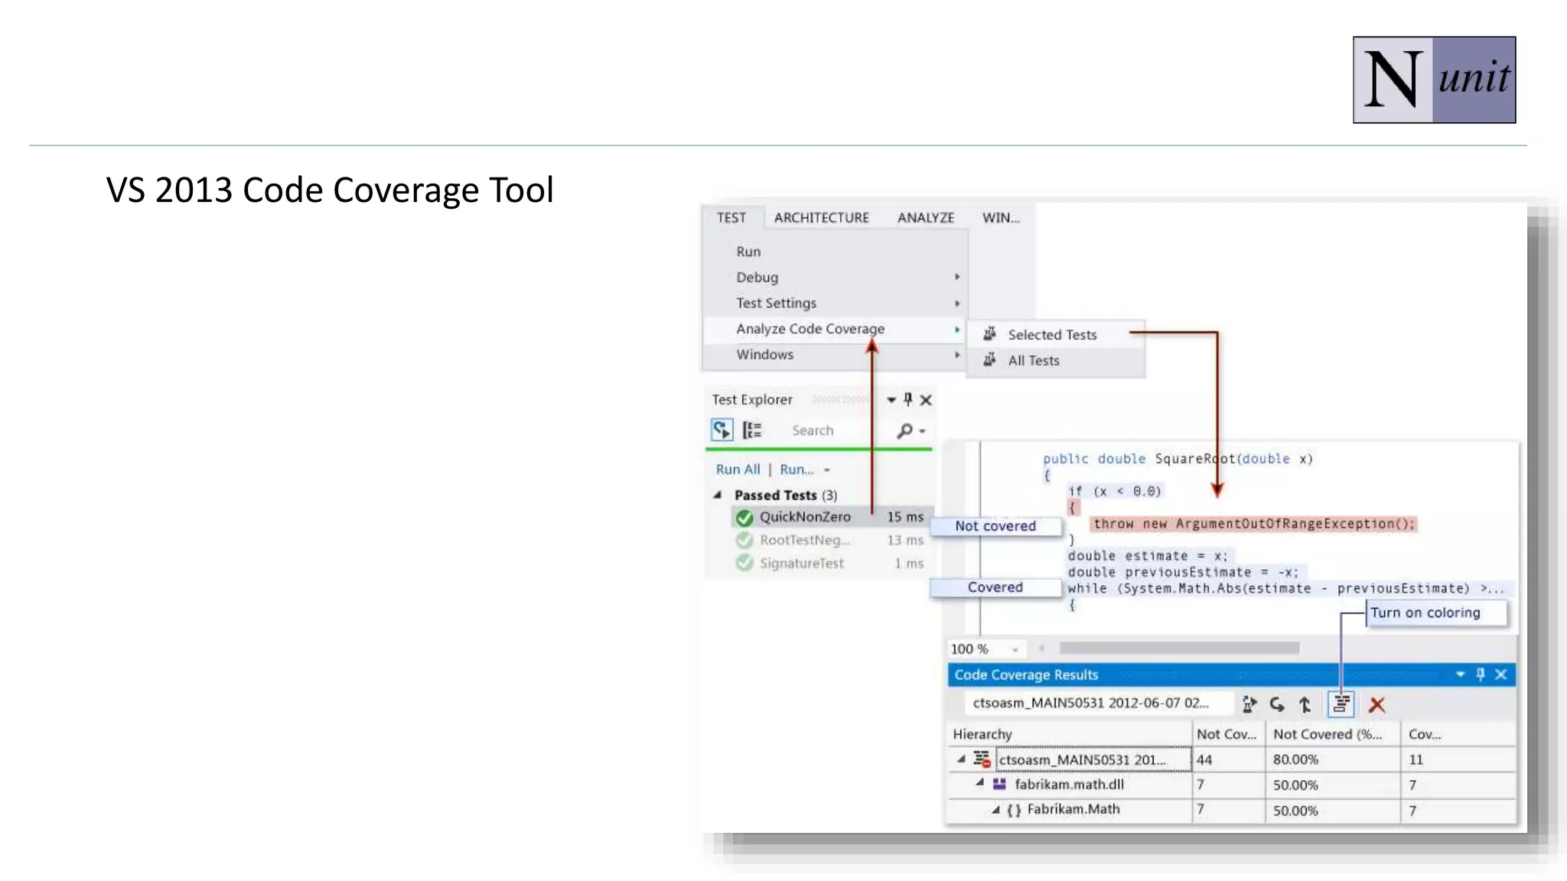
Task: Click the All Tests flask icon
Action: 989,359
